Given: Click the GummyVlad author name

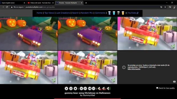Looking at the screenshot, I should (x=89, y=95).
